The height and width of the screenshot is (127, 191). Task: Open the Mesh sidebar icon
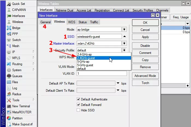[9, 46]
